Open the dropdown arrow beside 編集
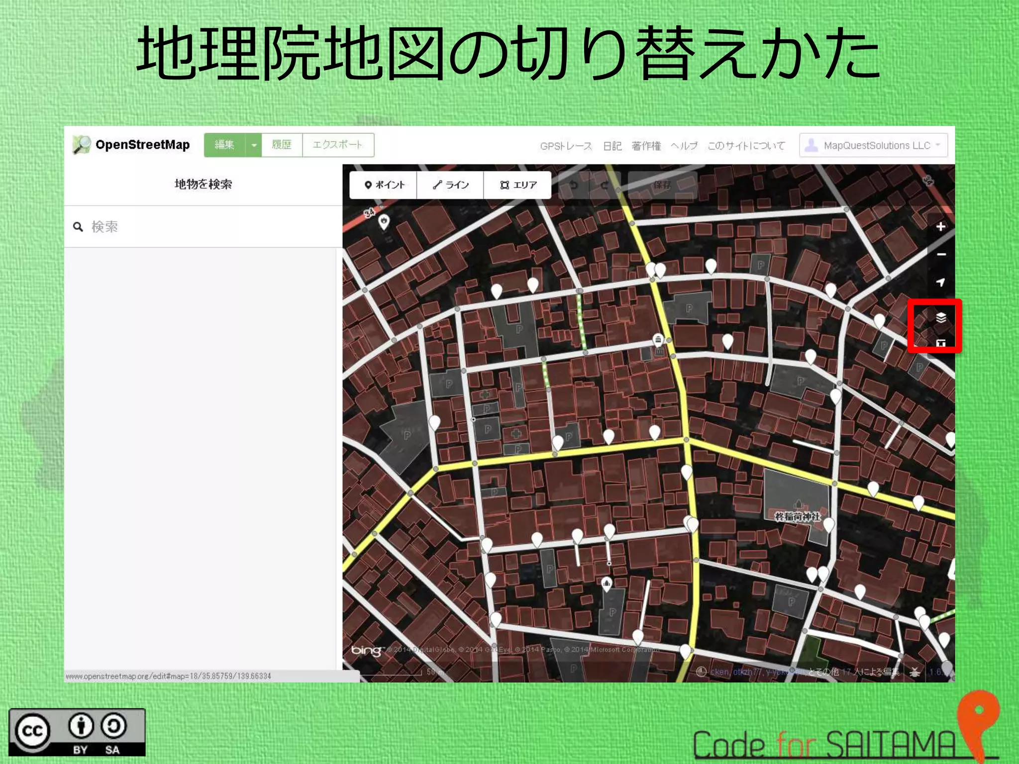1019x764 pixels. [x=254, y=145]
